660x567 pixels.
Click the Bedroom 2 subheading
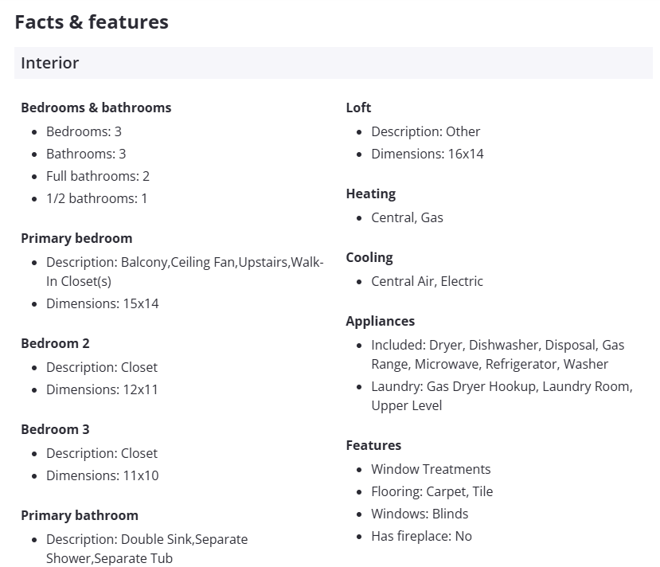click(x=55, y=343)
